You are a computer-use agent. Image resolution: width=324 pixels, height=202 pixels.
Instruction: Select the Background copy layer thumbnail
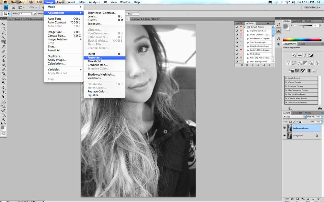click(289, 128)
